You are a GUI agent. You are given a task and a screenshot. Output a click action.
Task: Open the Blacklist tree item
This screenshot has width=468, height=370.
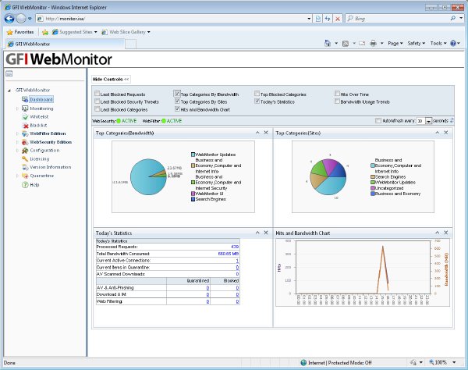[38, 125]
